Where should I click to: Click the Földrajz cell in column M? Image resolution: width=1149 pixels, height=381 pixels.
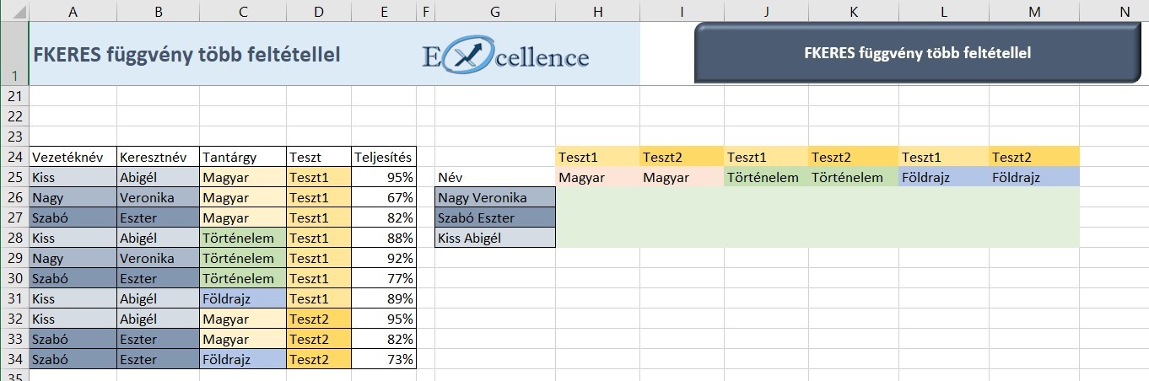(1034, 177)
